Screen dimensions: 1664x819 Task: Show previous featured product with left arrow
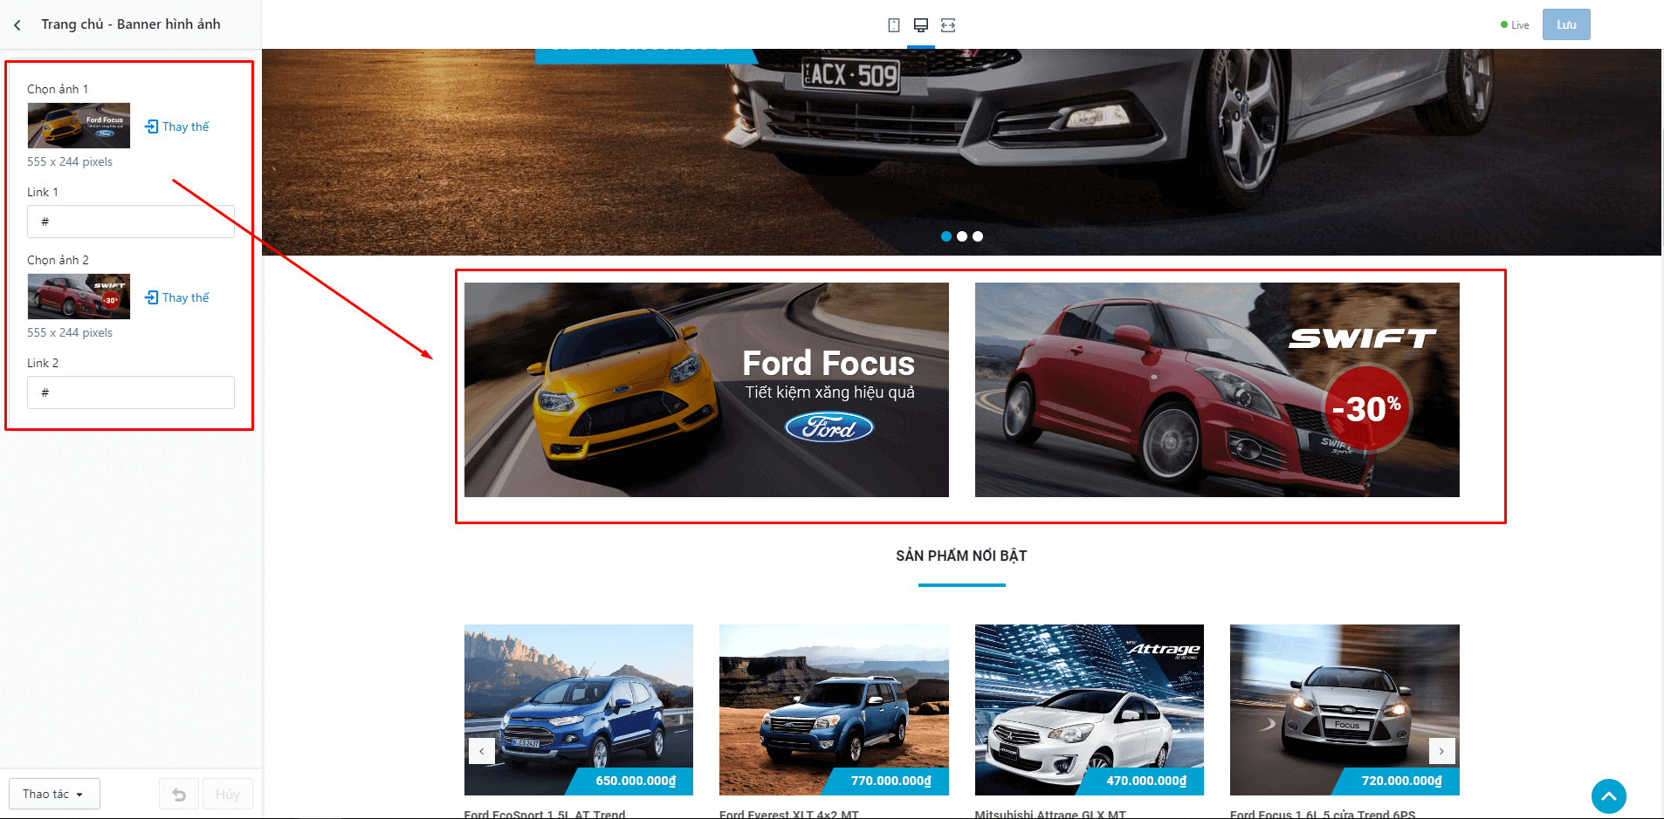pyautogui.click(x=482, y=751)
